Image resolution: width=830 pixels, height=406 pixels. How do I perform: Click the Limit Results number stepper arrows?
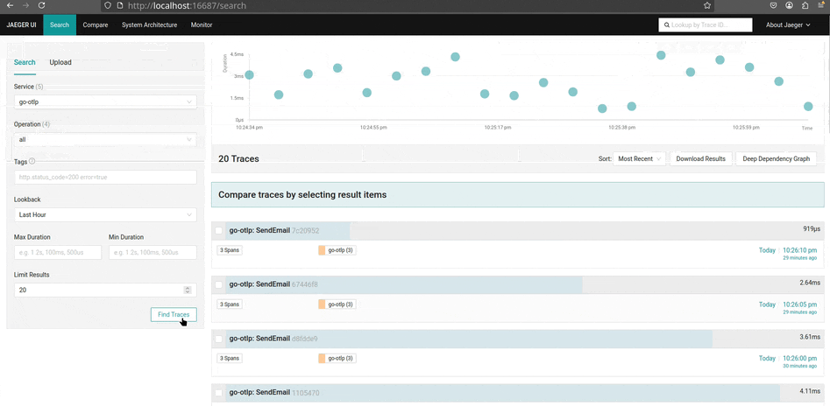pos(187,290)
